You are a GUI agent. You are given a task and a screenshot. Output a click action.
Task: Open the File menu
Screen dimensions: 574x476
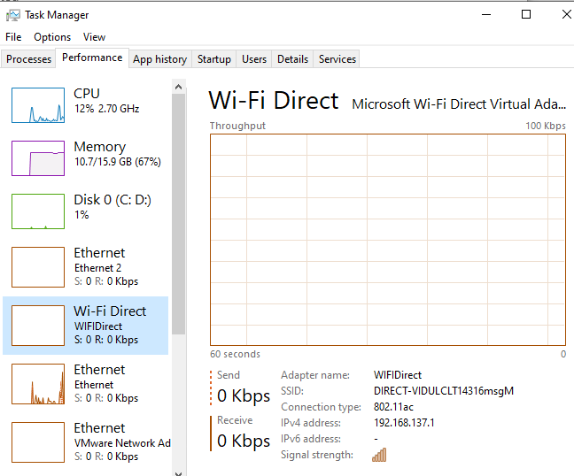click(x=13, y=37)
